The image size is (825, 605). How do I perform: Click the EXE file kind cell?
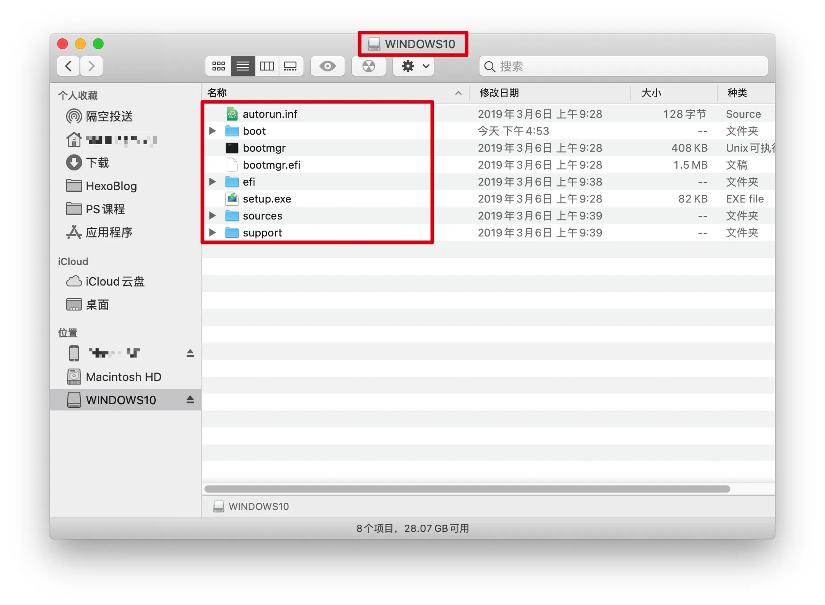click(745, 199)
